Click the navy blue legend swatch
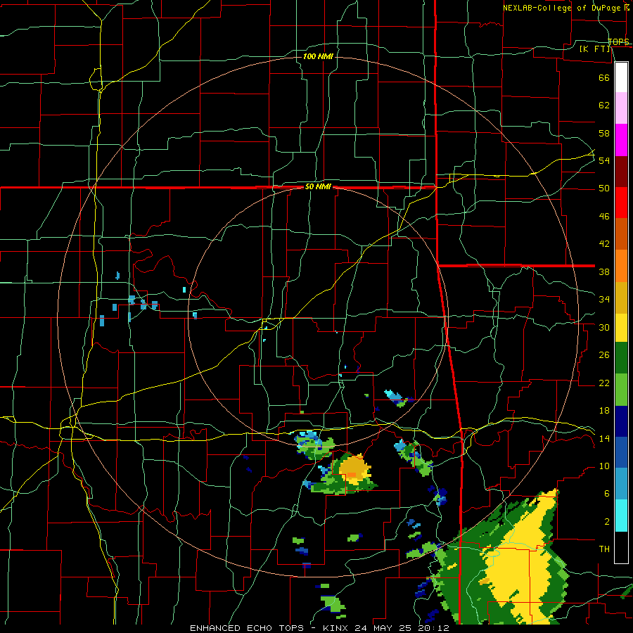The width and height of the screenshot is (633, 633). tap(621, 421)
